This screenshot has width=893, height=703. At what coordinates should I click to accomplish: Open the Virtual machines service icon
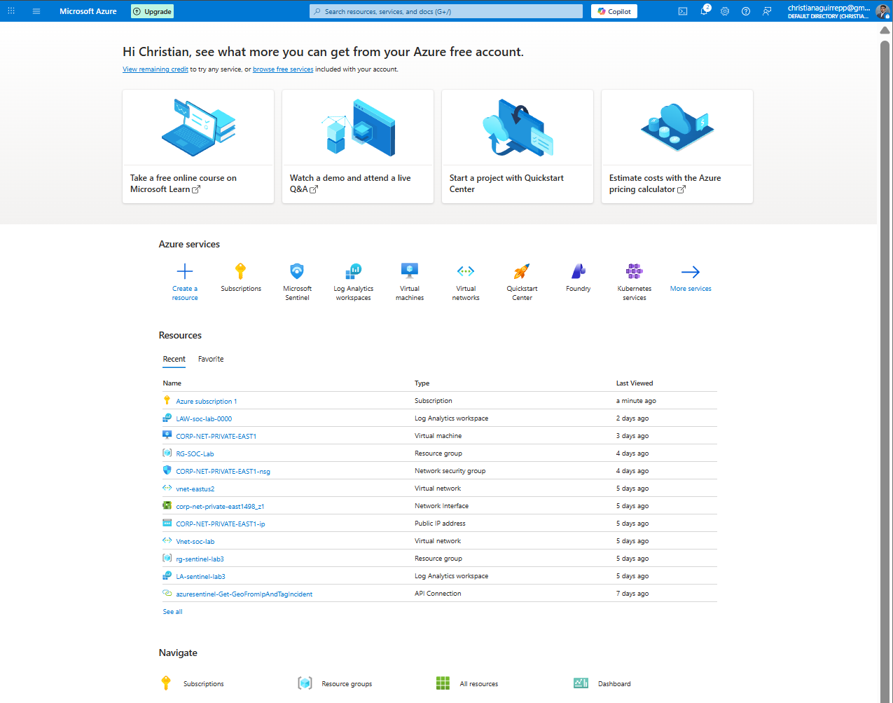pyautogui.click(x=409, y=272)
